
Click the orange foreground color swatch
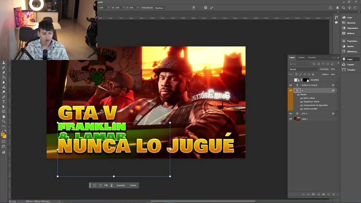pyautogui.click(x=3, y=134)
